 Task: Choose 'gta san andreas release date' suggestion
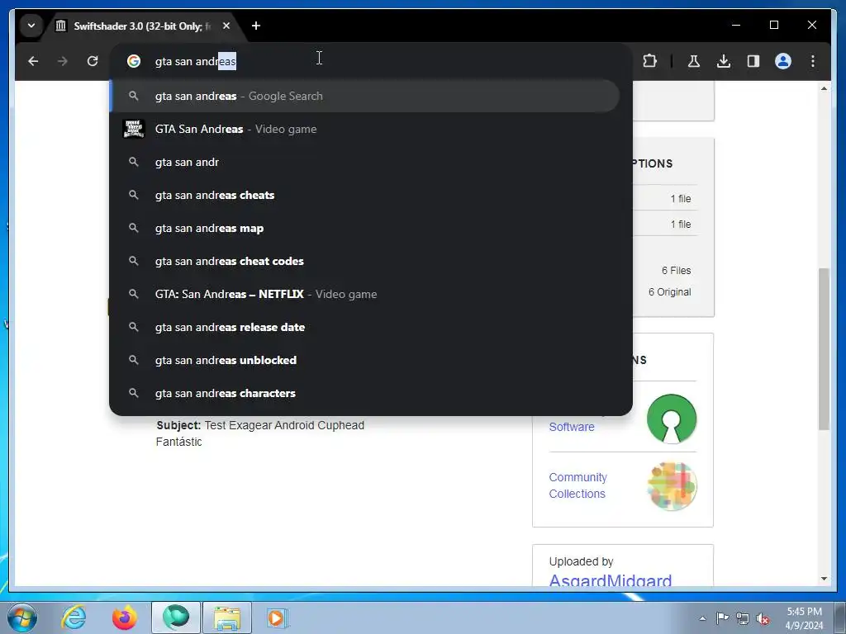click(x=365, y=327)
